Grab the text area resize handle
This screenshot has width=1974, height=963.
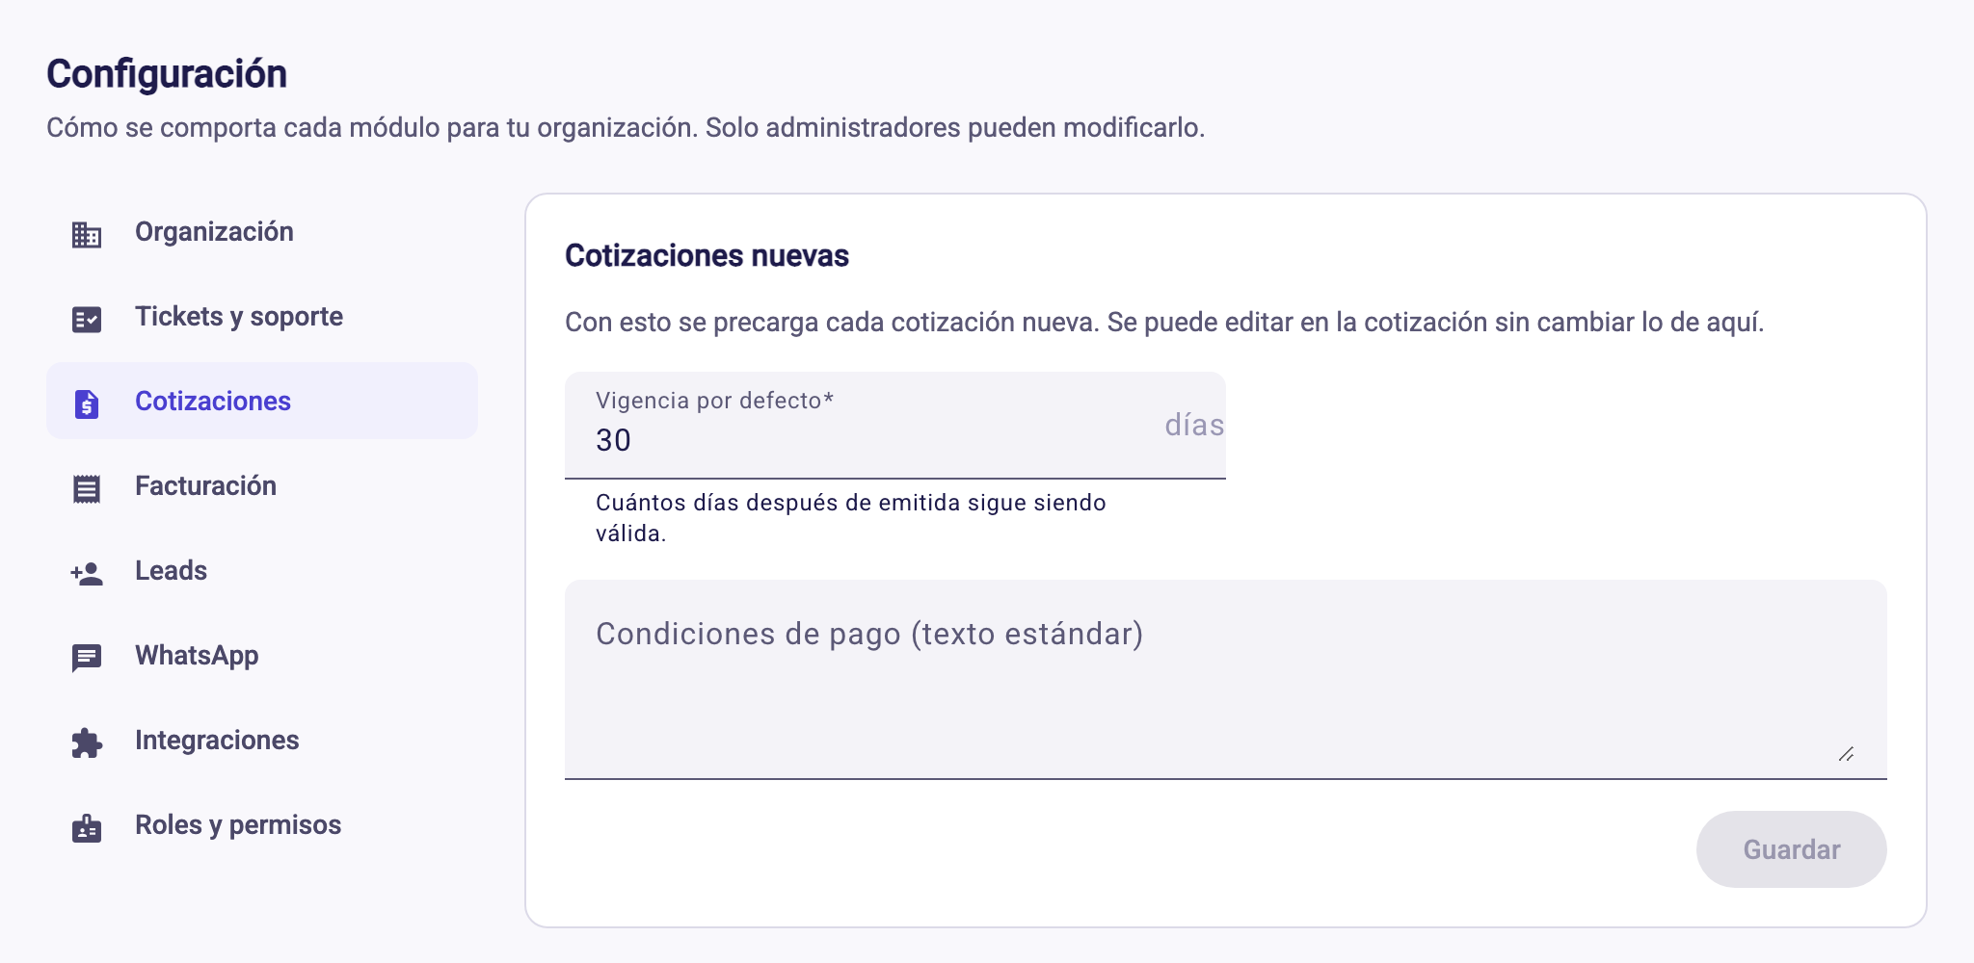click(x=1846, y=754)
